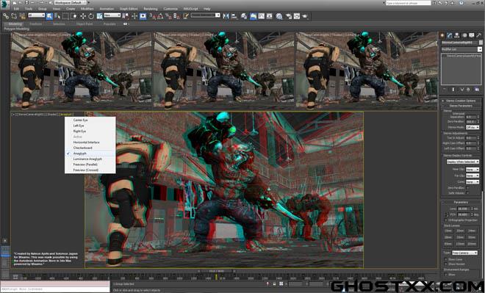The image size is (485, 293).
Task: Open Schematic View toolbar icon
Action: [270, 16]
